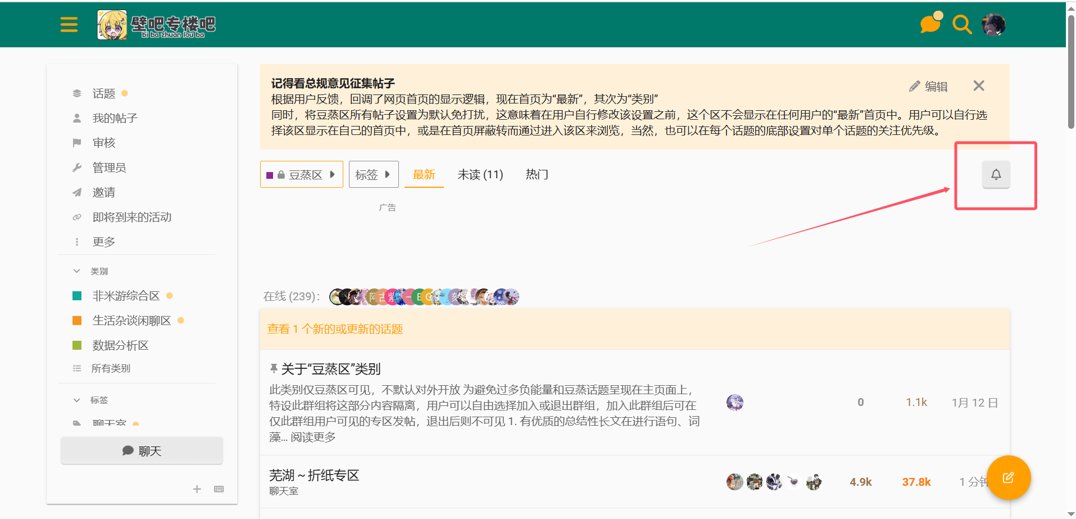Click the notification bell button
This screenshot has width=1076, height=519.
[996, 174]
